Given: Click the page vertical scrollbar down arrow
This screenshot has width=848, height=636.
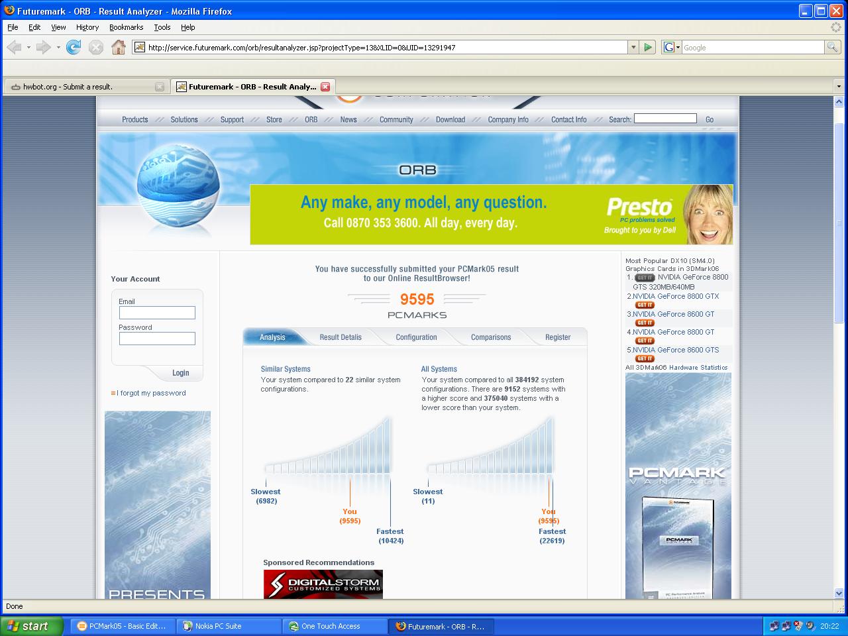Looking at the screenshot, I should pos(839,593).
